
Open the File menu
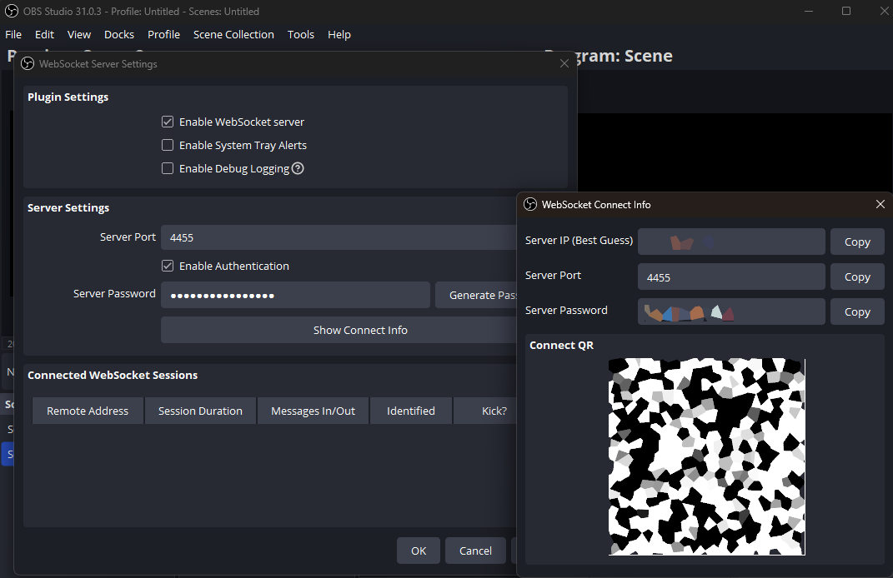(13, 35)
